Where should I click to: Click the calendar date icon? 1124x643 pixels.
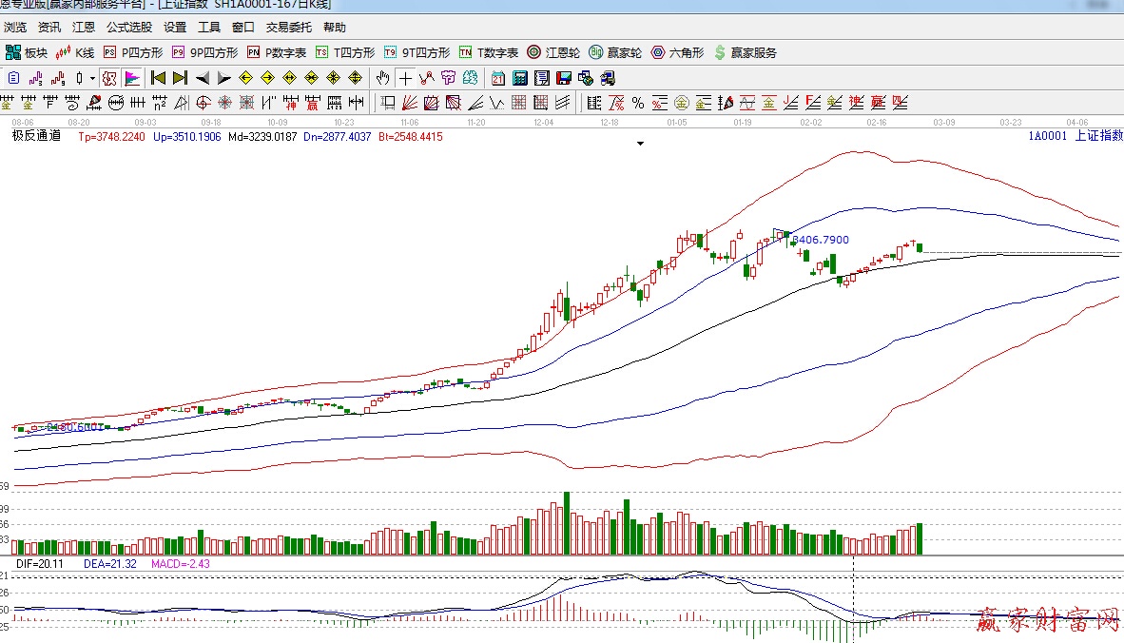[x=498, y=78]
